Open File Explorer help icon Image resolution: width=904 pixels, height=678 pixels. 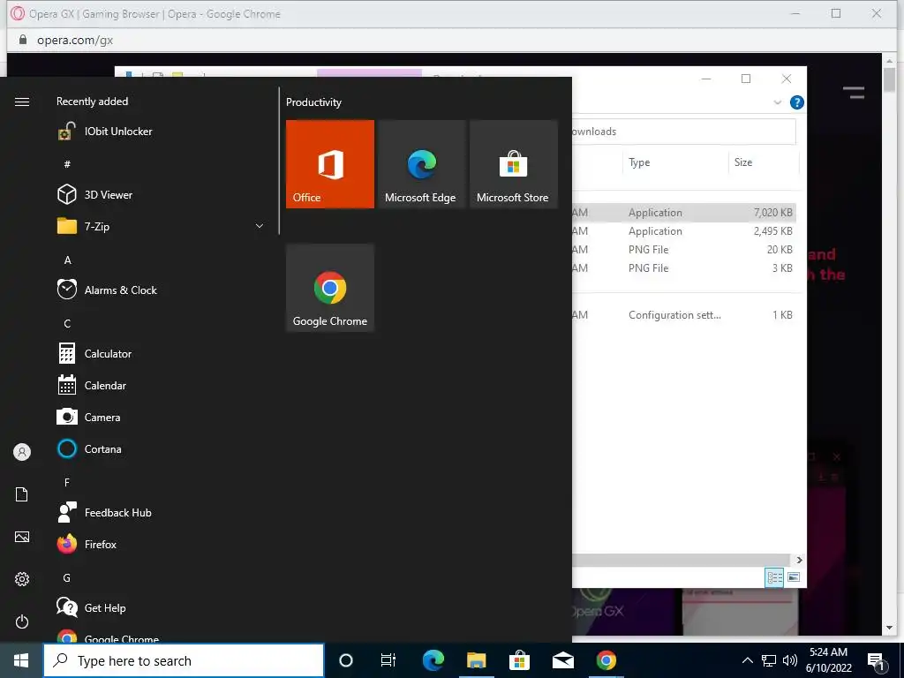(x=797, y=102)
